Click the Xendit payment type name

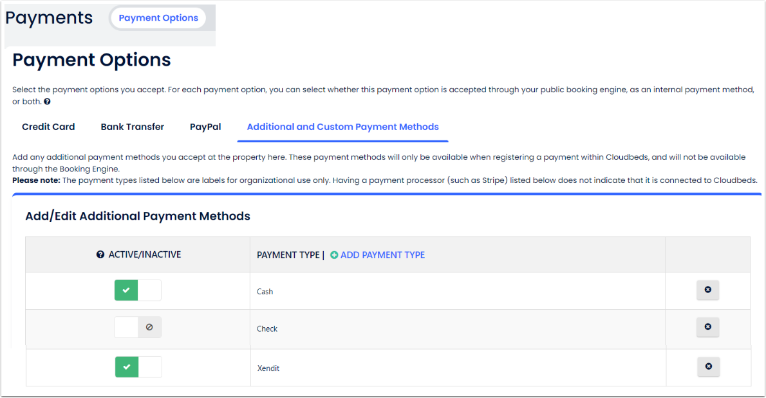(x=268, y=368)
